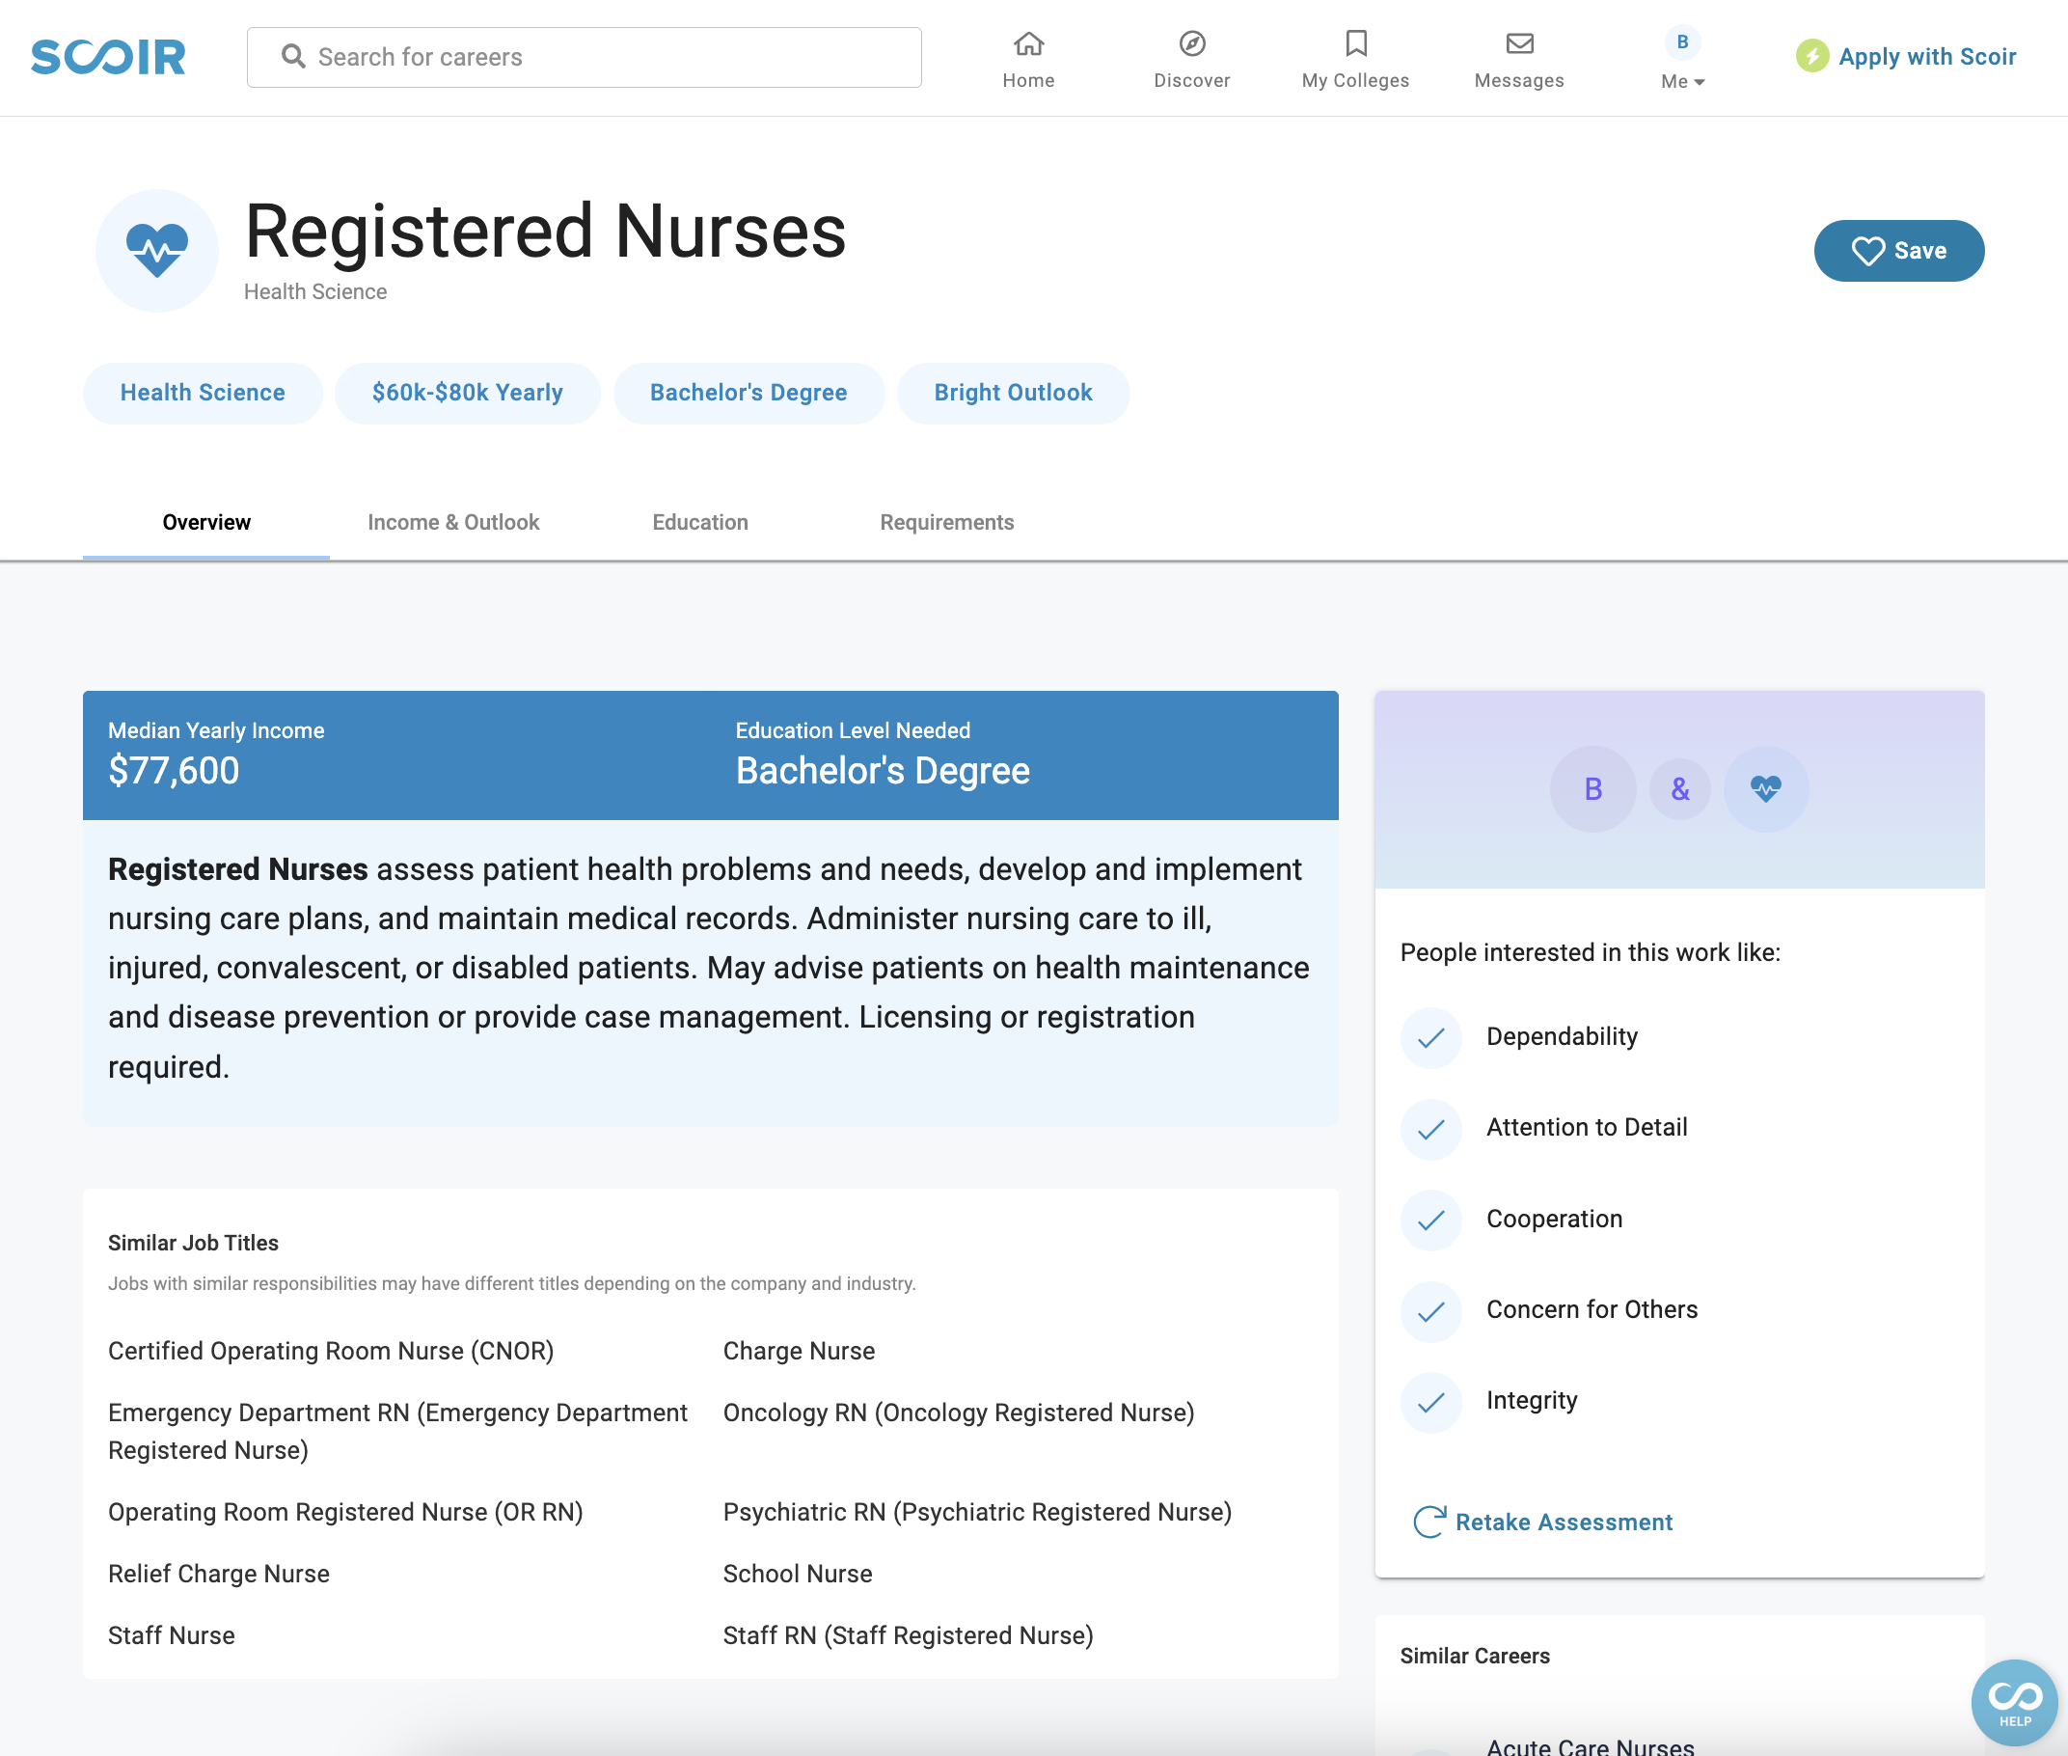Click the heartbeat circle in match card

1765,789
